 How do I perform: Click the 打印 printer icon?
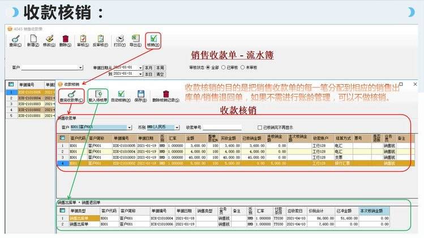point(119,40)
